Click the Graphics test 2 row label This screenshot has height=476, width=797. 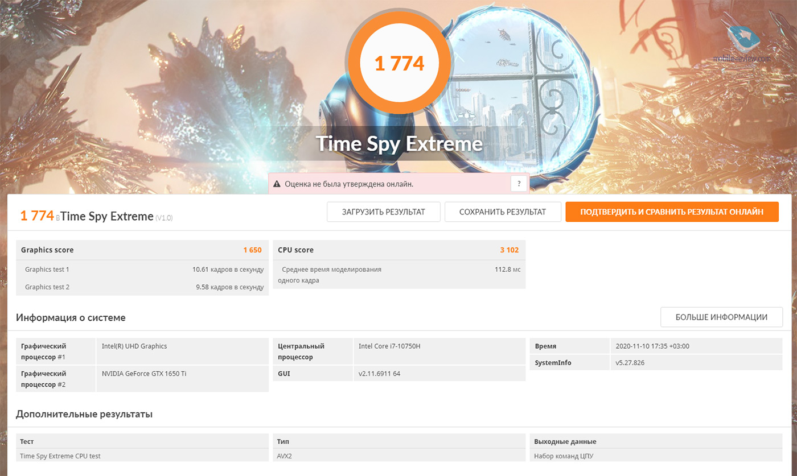tap(47, 287)
